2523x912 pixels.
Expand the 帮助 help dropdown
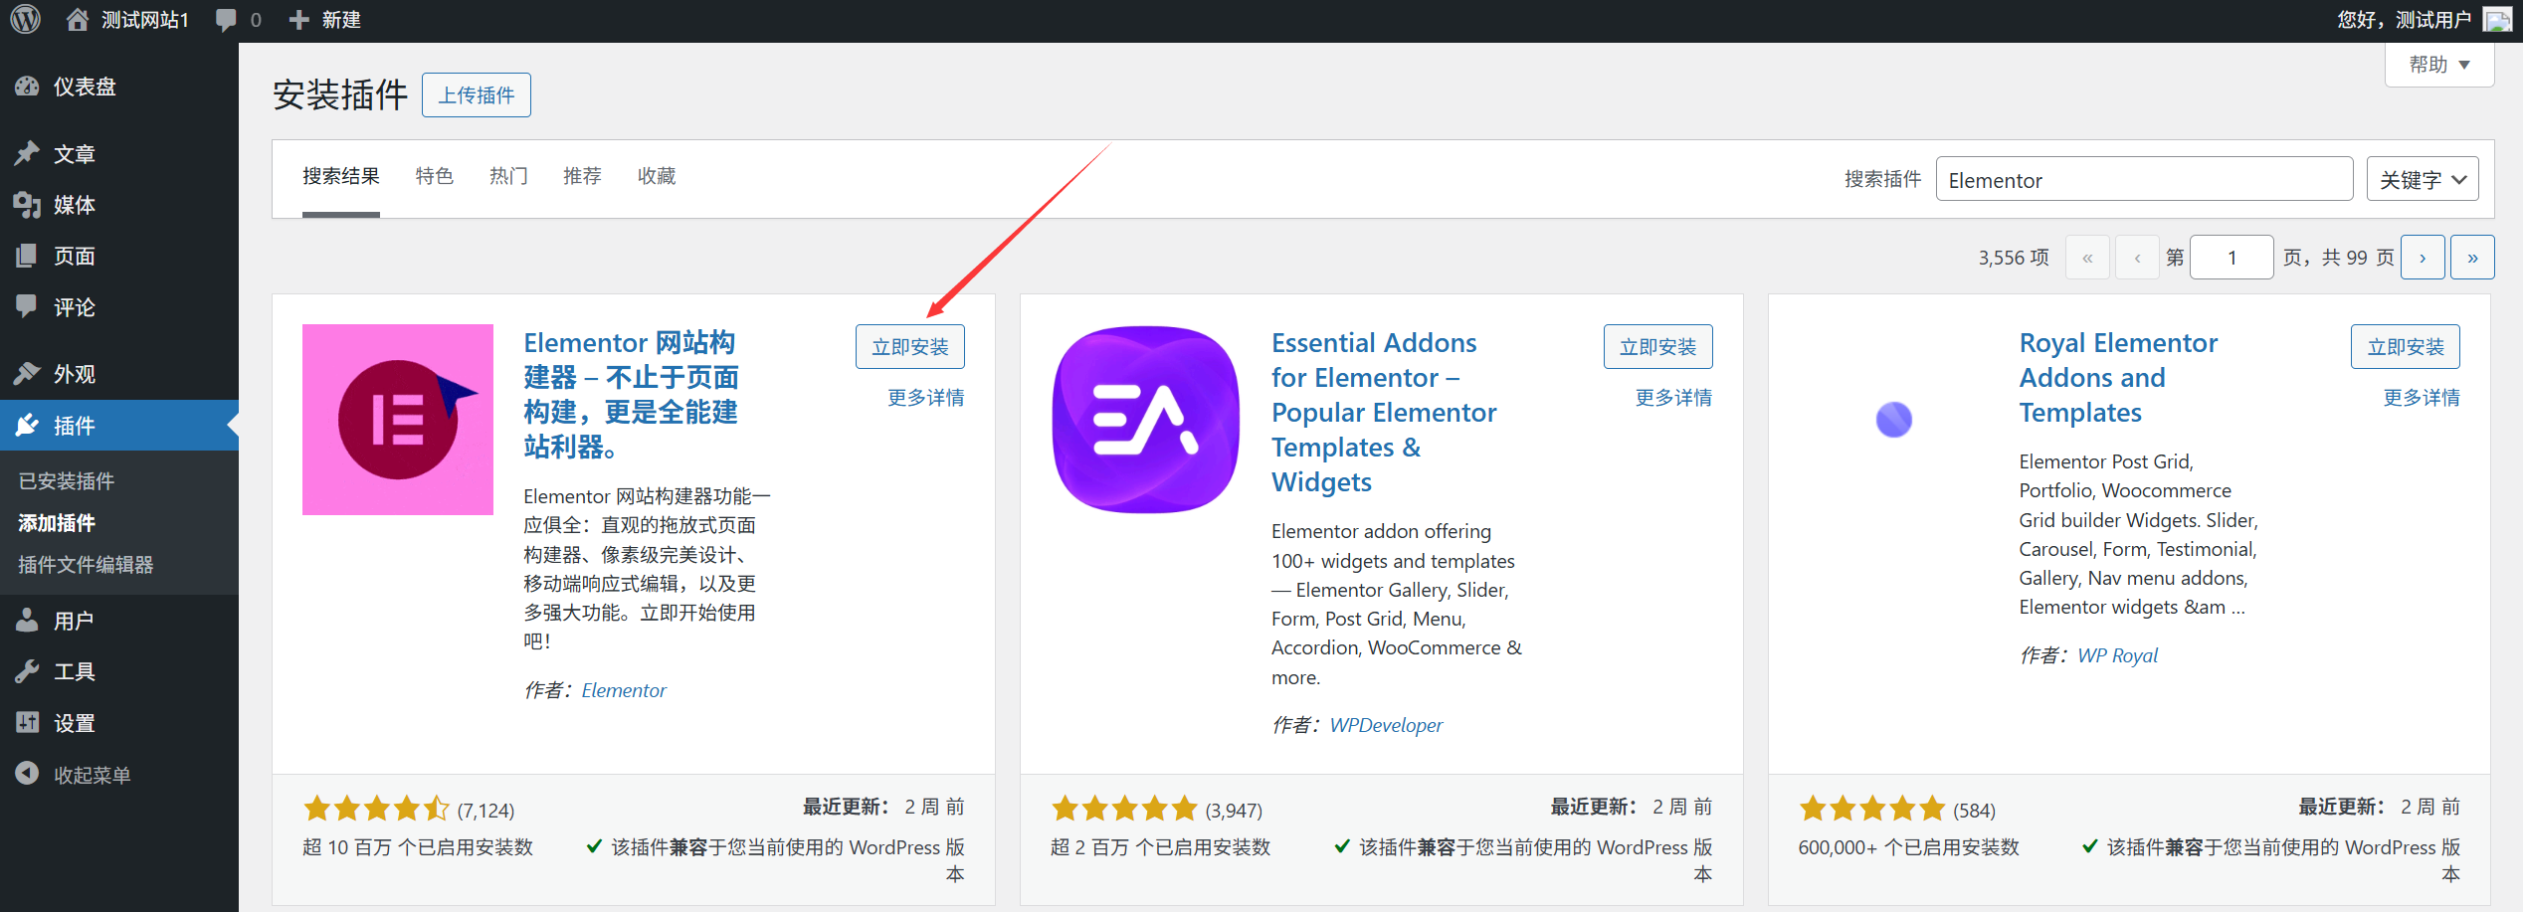2439,65
